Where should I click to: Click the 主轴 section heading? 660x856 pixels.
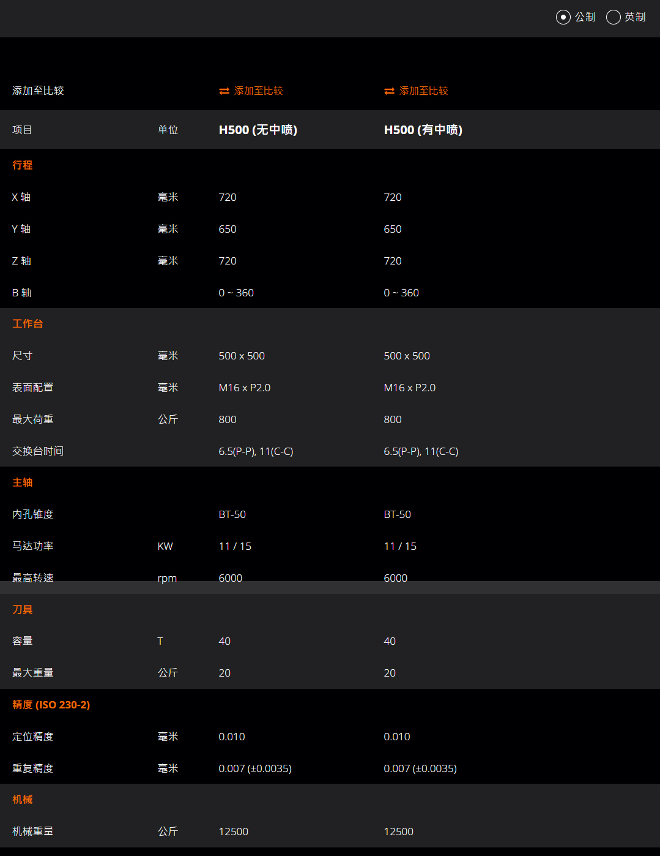point(23,482)
